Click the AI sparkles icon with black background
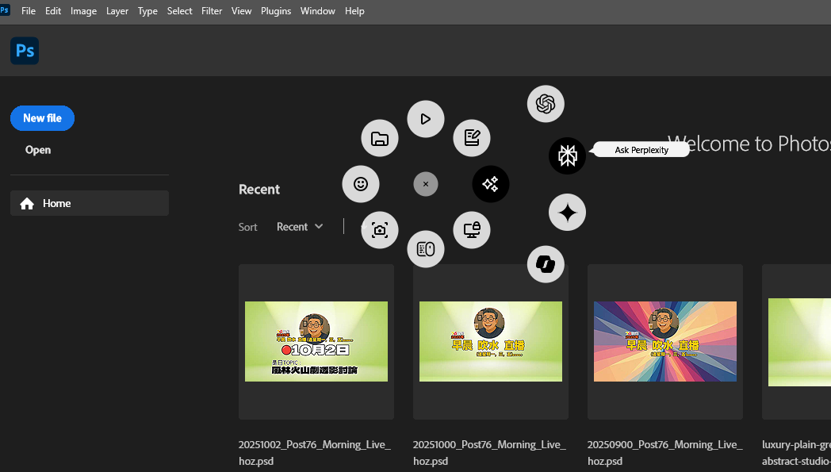Image resolution: width=831 pixels, height=472 pixels. point(490,184)
